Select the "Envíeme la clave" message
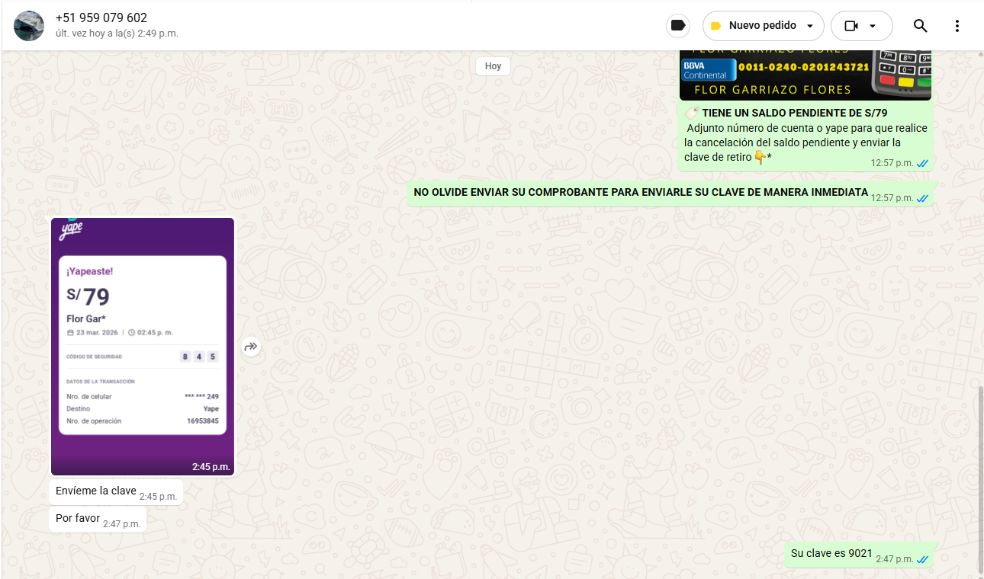This screenshot has height=579, width=984. coord(96,491)
